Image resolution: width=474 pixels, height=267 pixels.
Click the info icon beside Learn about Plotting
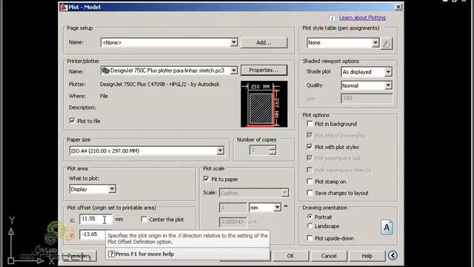(332, 18)
